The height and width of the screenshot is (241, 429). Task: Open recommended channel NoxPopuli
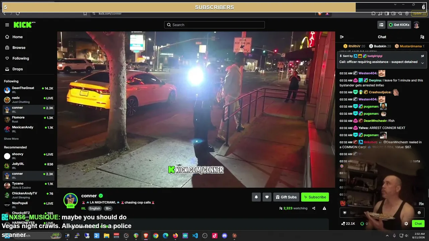point(28,205)
